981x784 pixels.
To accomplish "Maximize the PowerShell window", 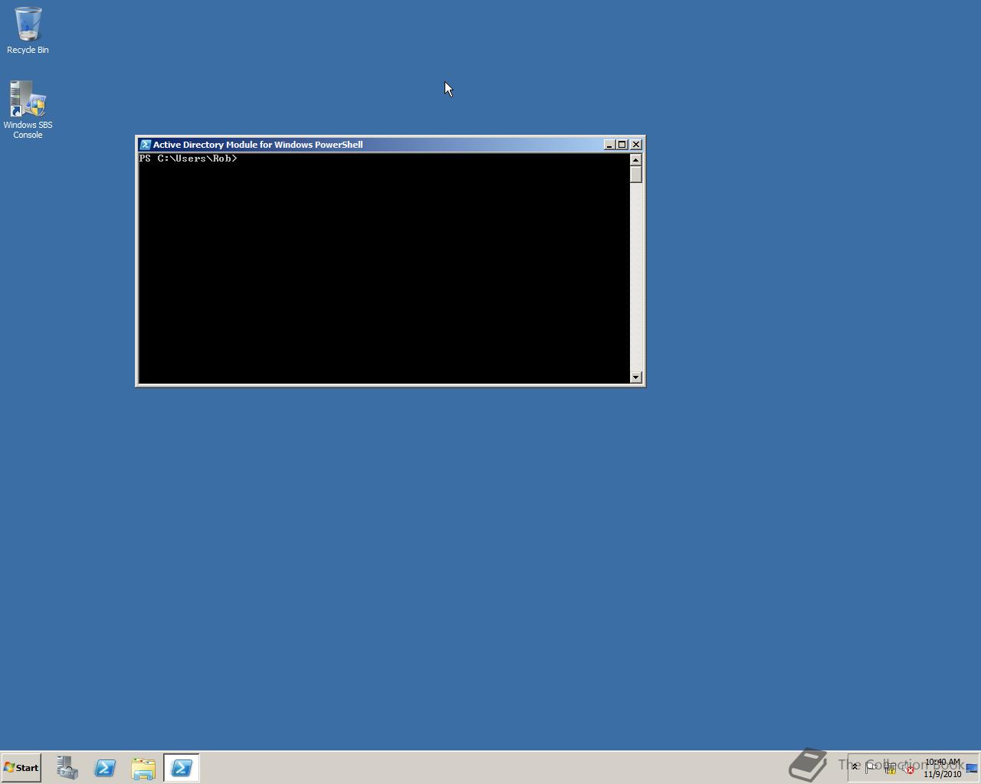I will [622, 145].
